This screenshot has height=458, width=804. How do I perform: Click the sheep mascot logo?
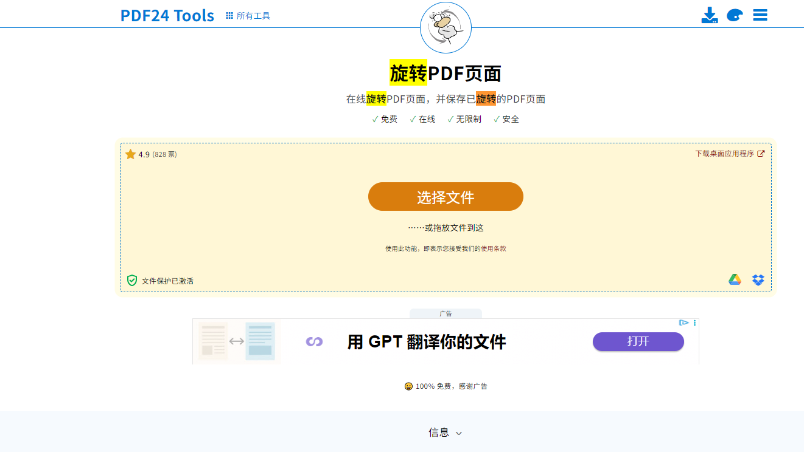446,27
